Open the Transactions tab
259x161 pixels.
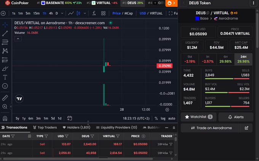point(14,128)
